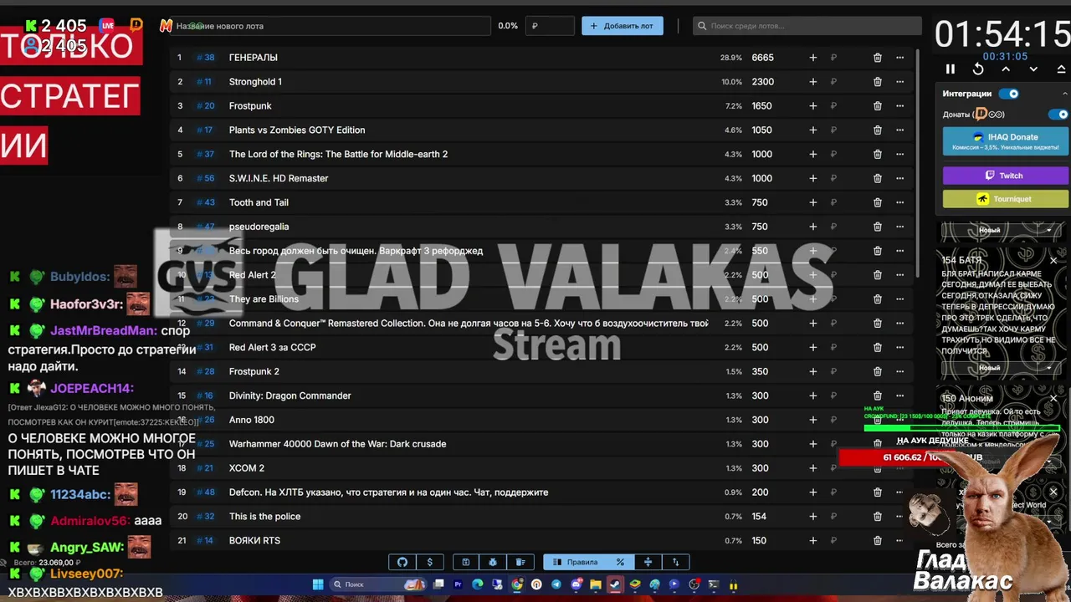Screen dimensions: 1071x602
Task: Add amount to This is the police lot
Action: pos(812,517)
